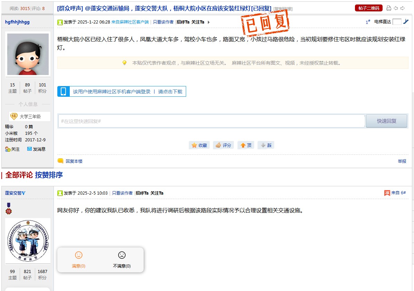
Task: Open 15 主题 count of hgfhhjhhgg
Action: tap(12, 88)
